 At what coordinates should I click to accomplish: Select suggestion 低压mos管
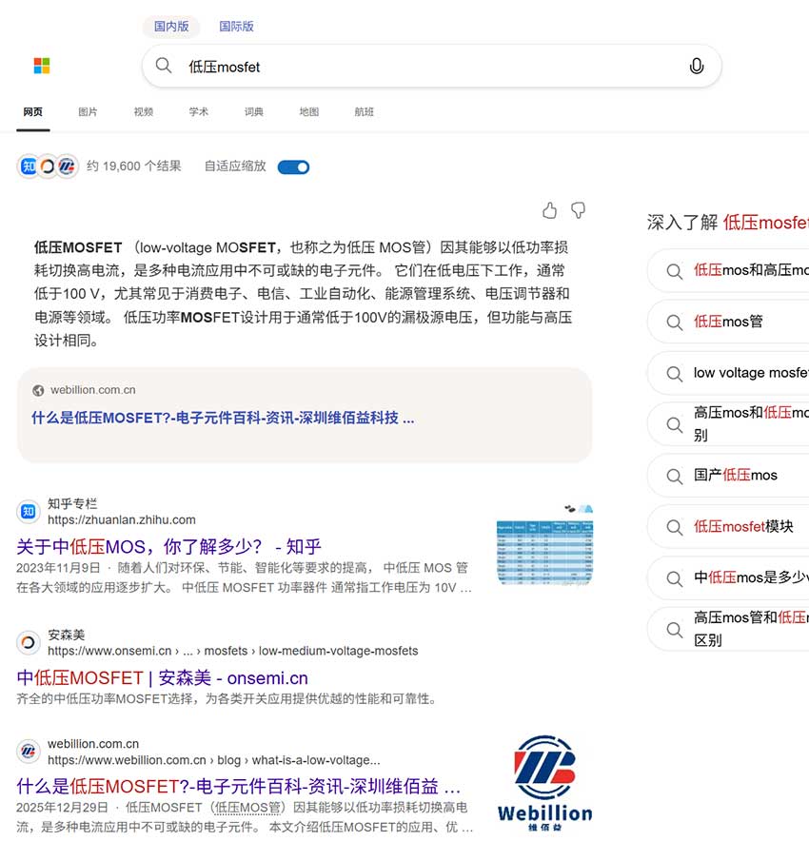pos(728,322)
